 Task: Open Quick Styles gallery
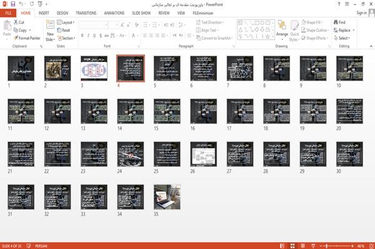294,31
